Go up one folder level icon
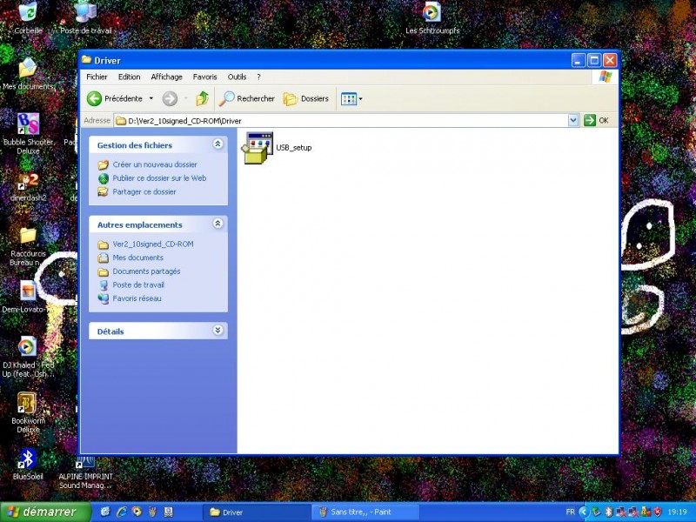The height and width of the screenshot is (522, 696). pos(203,98)
